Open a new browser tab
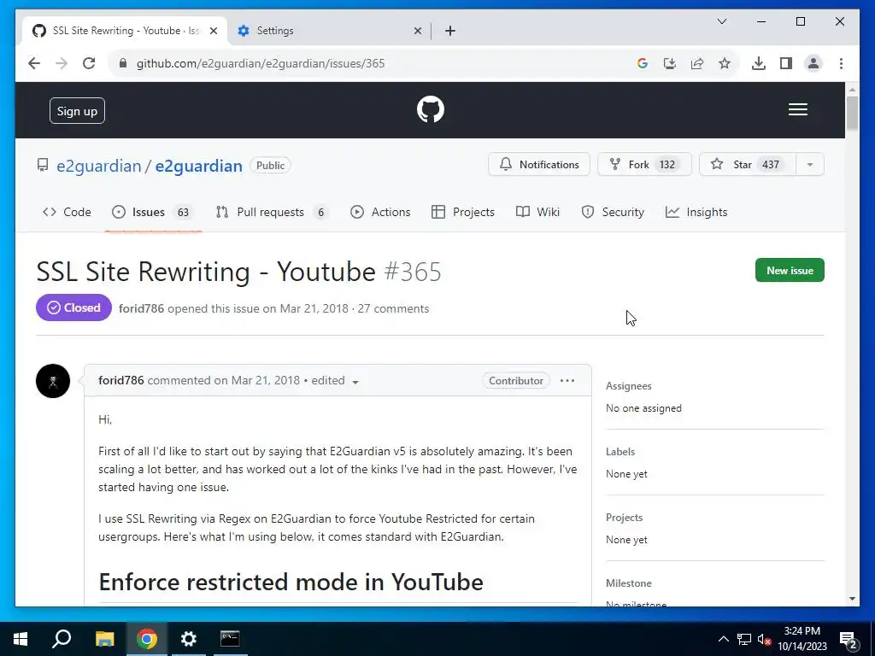 pos(450,31)
